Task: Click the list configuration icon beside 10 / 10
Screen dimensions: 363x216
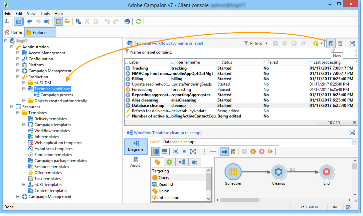Action: [355, 122]
